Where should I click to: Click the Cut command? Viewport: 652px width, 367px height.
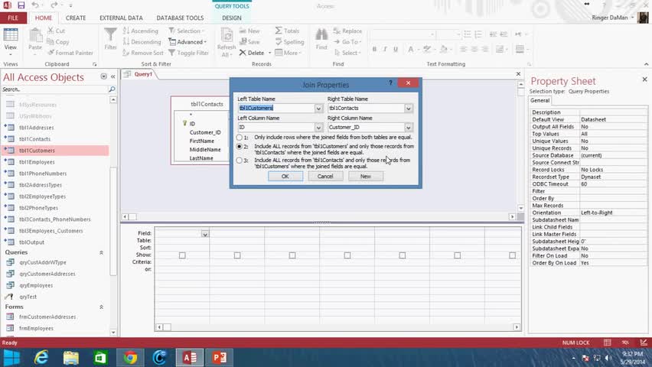56,31
